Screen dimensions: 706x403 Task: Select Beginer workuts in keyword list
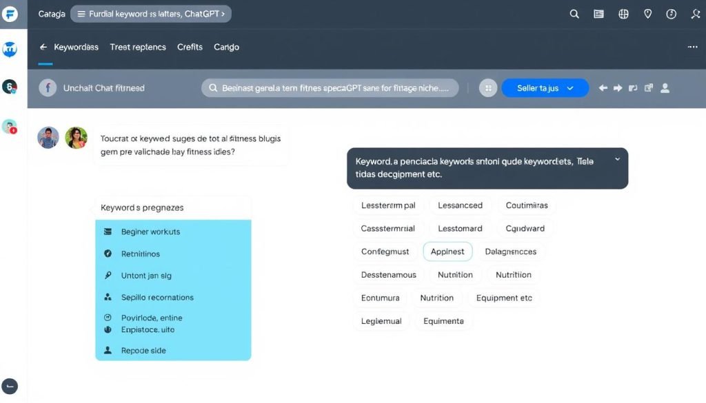tap(150, 232)
